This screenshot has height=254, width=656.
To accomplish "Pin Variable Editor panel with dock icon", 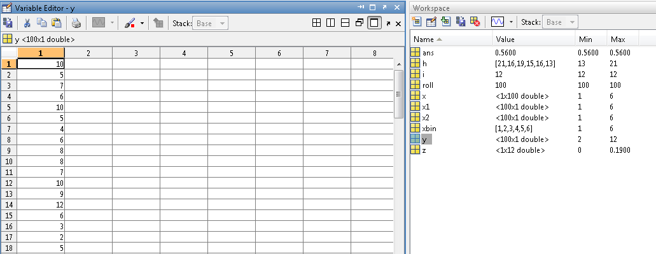I will point(361,7).
